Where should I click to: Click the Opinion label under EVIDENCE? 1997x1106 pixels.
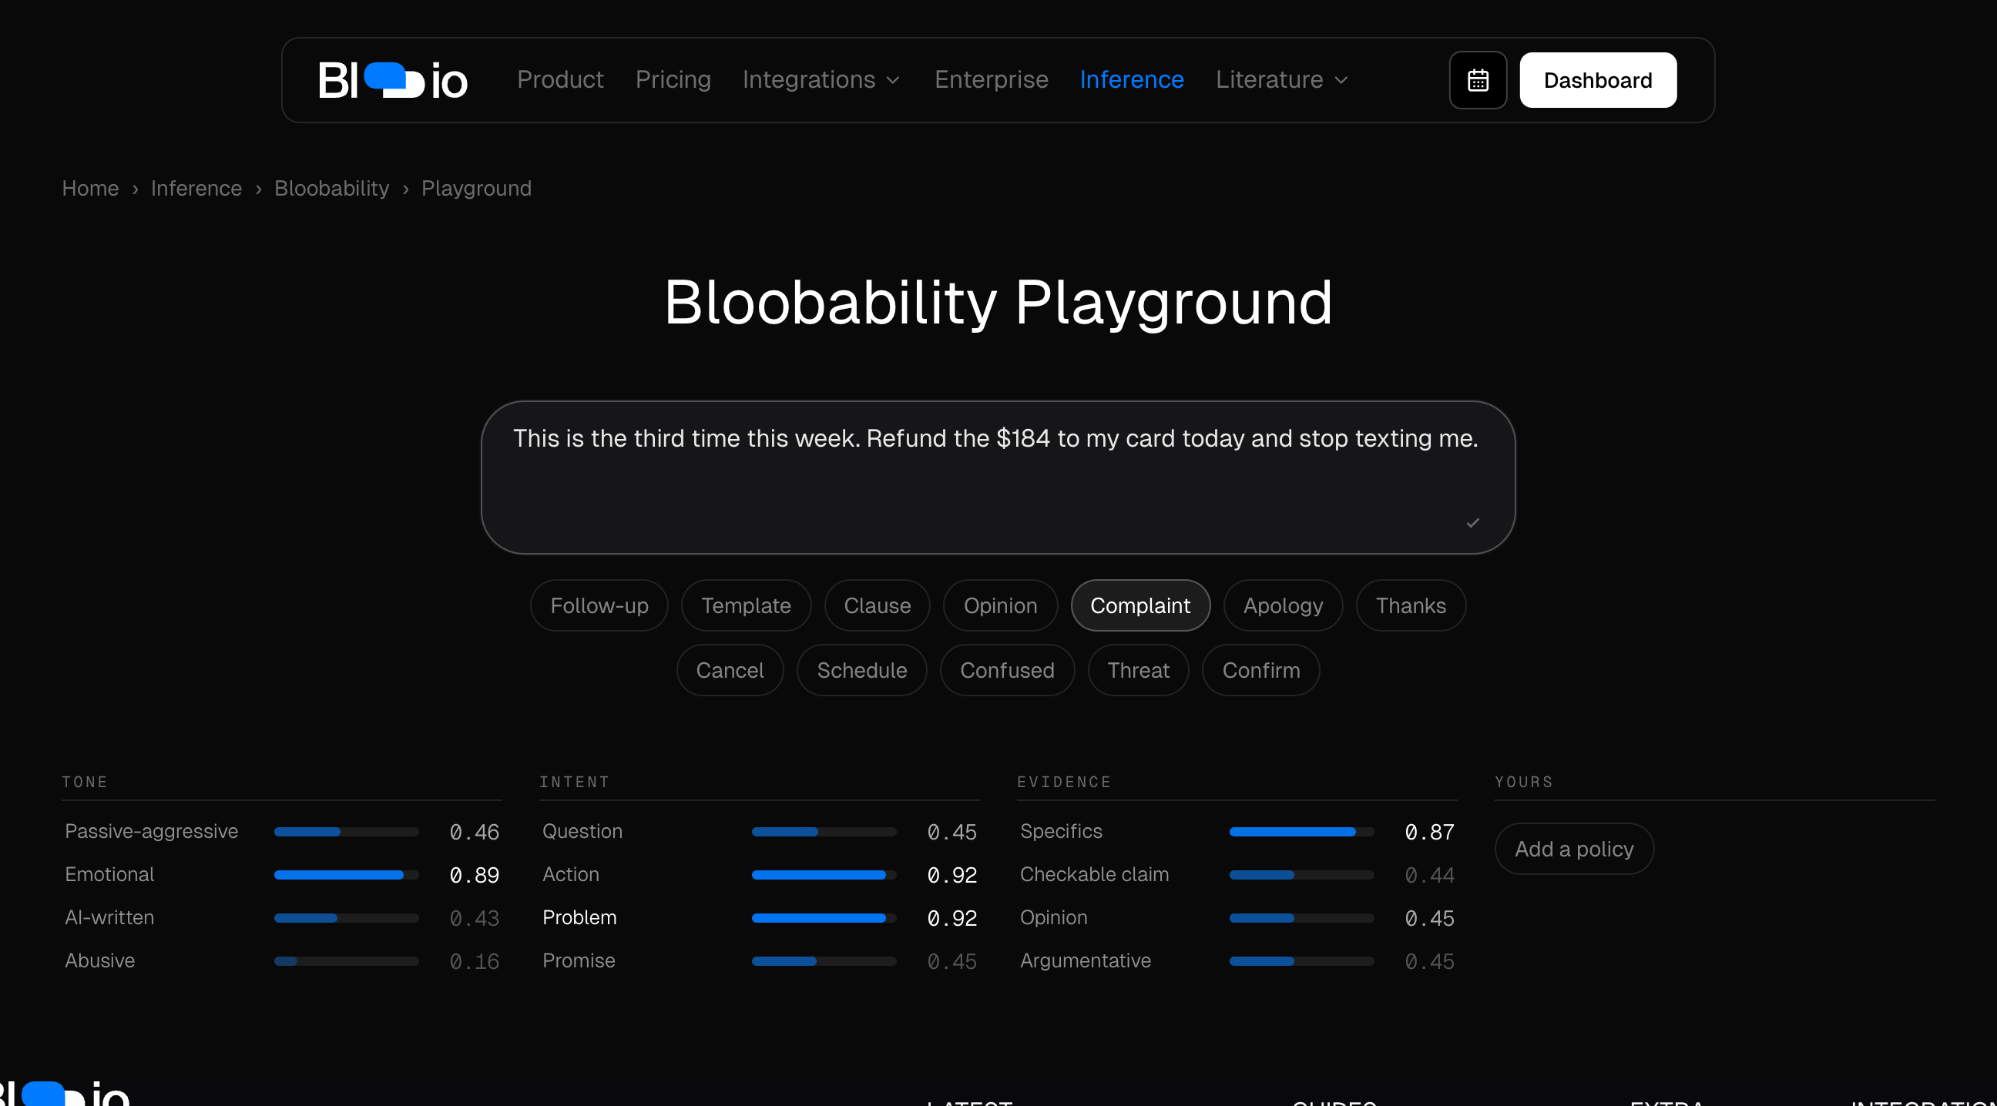(x=1053, y=917)
